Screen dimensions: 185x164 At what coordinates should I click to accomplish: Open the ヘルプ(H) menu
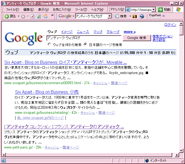[x=97, y=10]
